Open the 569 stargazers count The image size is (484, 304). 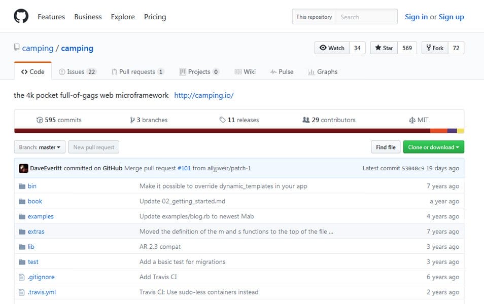point(407,48)
